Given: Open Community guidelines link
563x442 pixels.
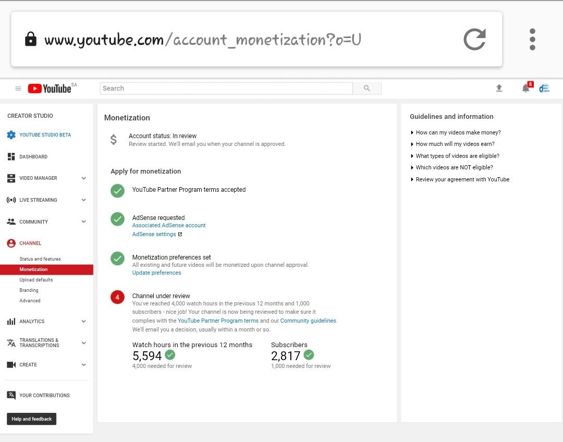Looking at the screenshot, I should pos(308,321).
